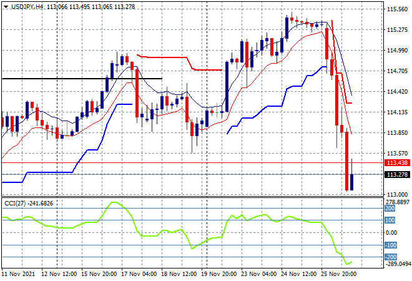Viewport: 412px width, 281px height.
Task: Click the black 113.278 current price label
Action: [397, 175]
